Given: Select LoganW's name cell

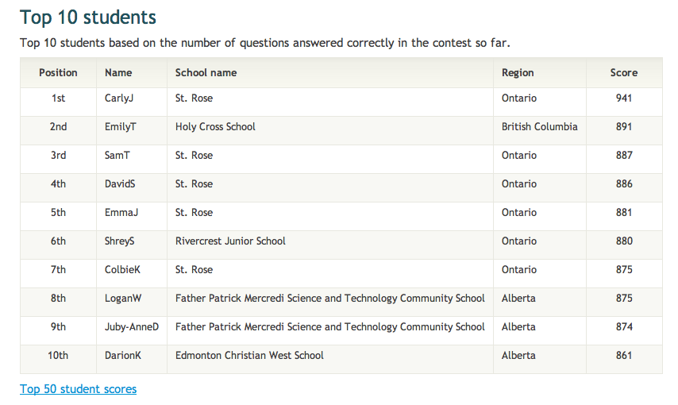Looking at the screenshot, I should click(x=122, y=299).
